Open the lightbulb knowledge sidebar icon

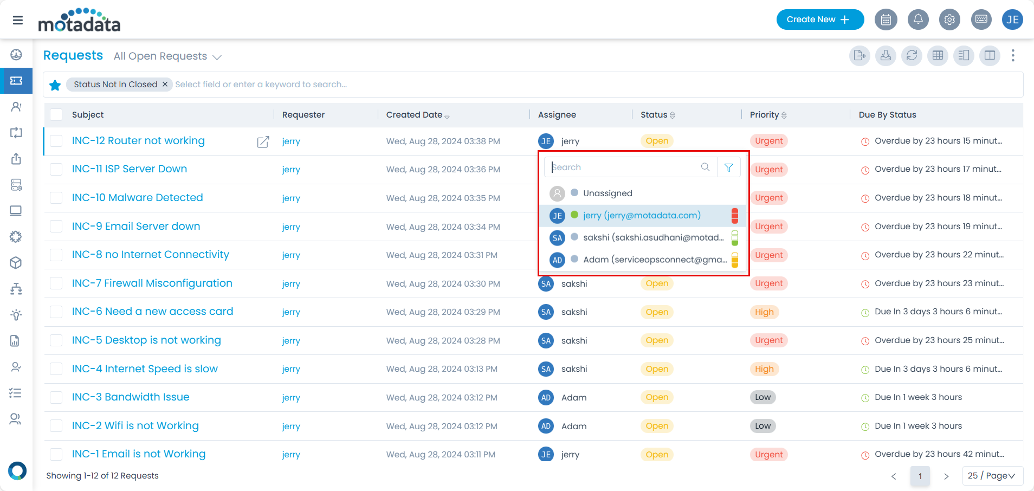tap(16, 315)
